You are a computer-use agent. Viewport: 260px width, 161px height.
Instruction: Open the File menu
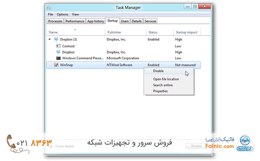(x=50, y=15)
